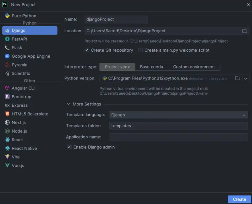The image size is (252, 204).
Task: Switch interpreter type to Base conda
Action: coord(152,67)
